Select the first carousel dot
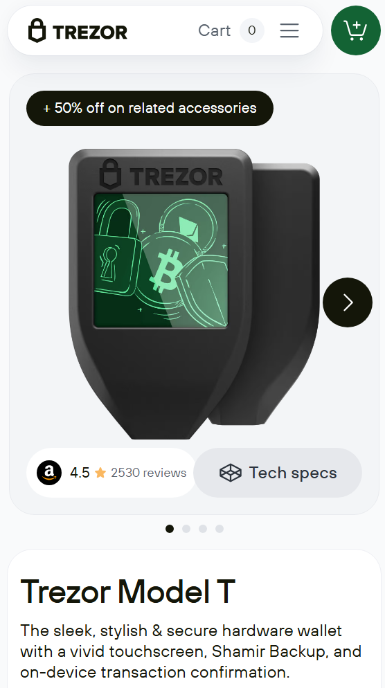Screen dimensions: 385x688 170,529
